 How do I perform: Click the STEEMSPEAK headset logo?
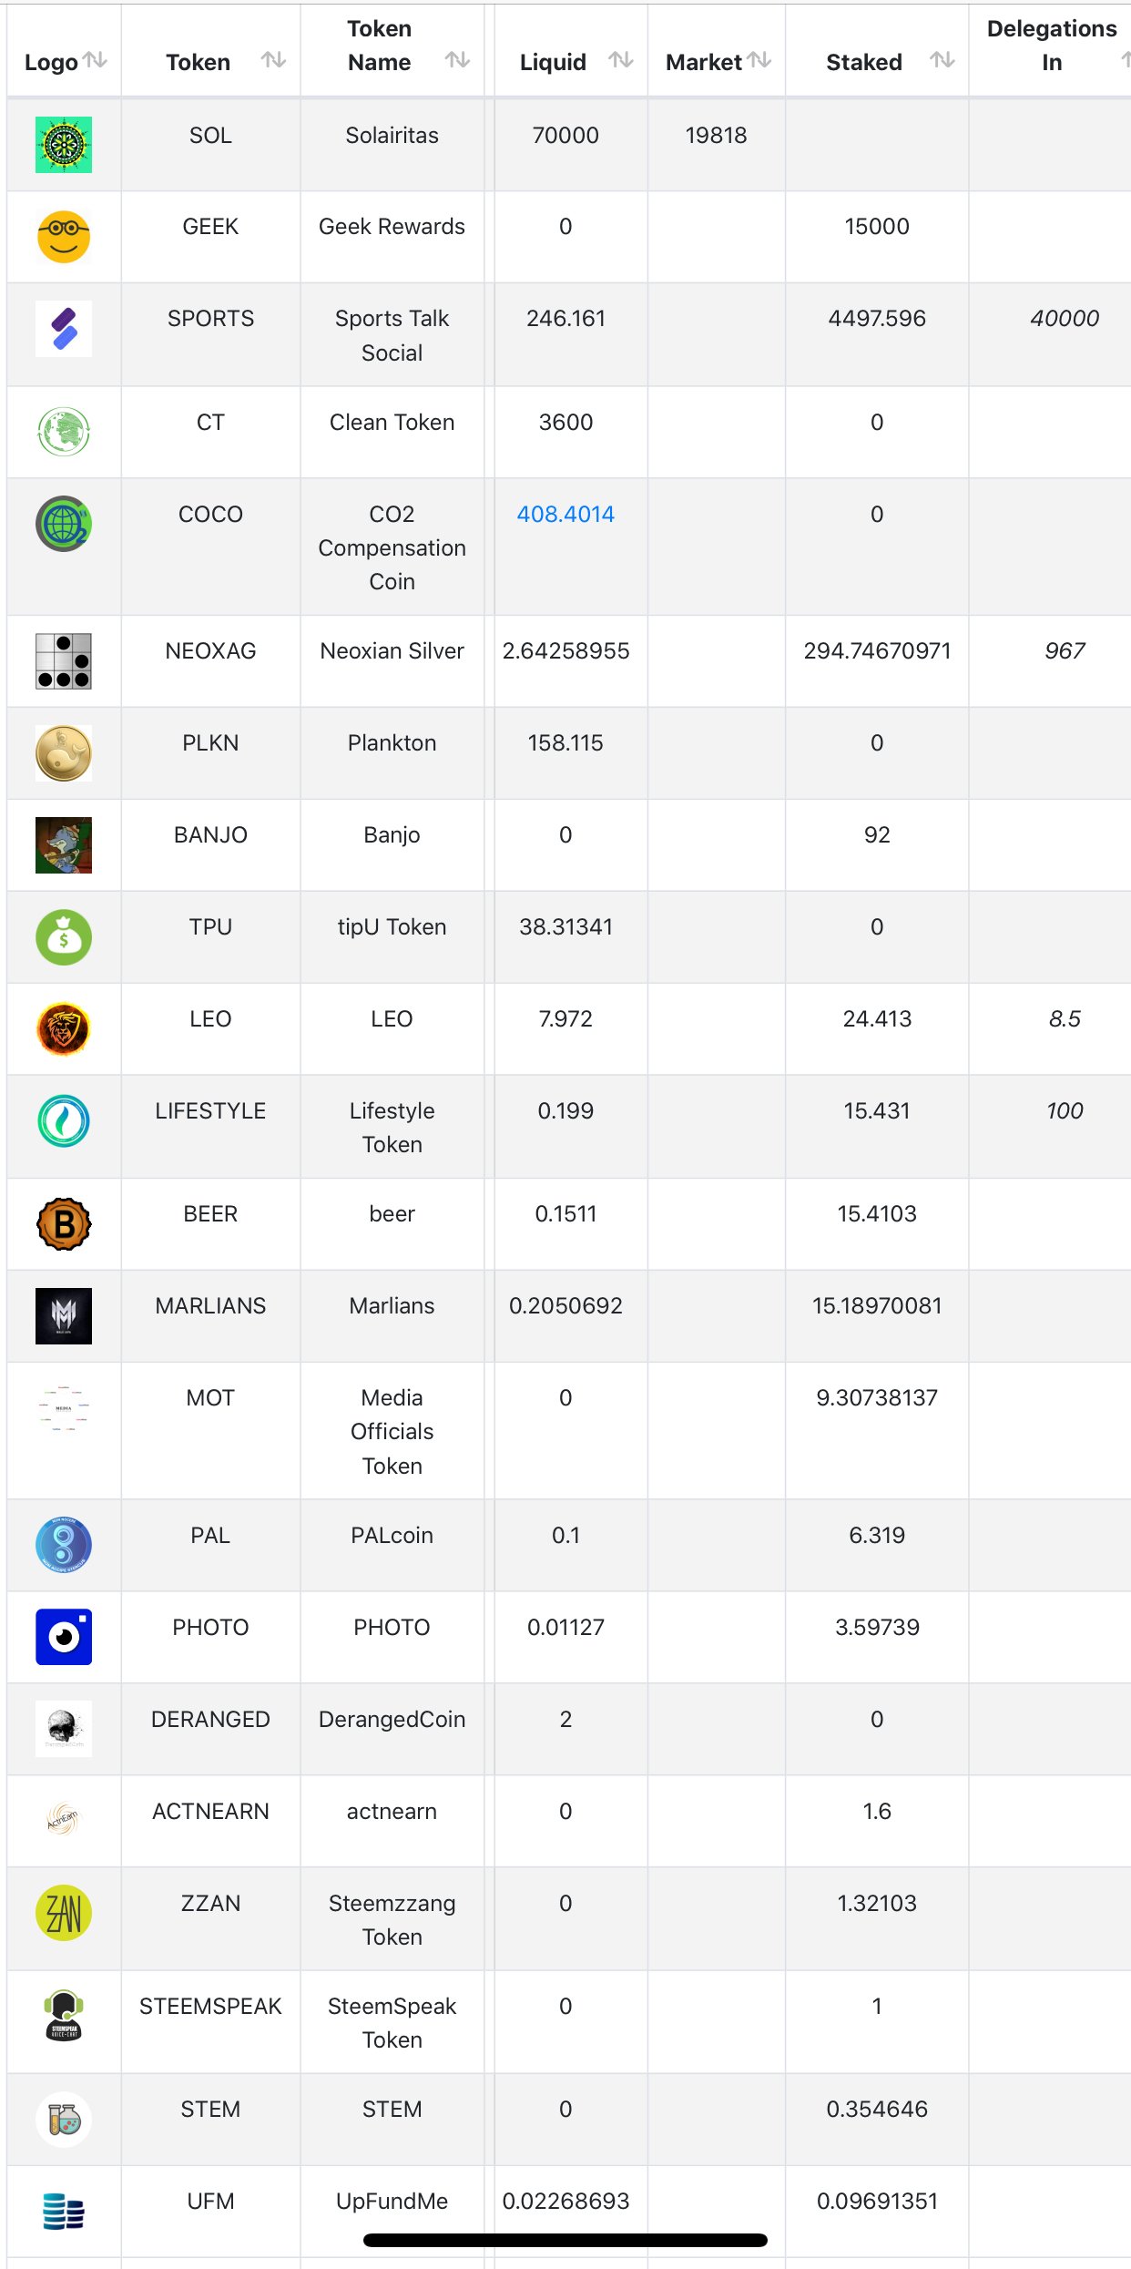pos(64,2016)
